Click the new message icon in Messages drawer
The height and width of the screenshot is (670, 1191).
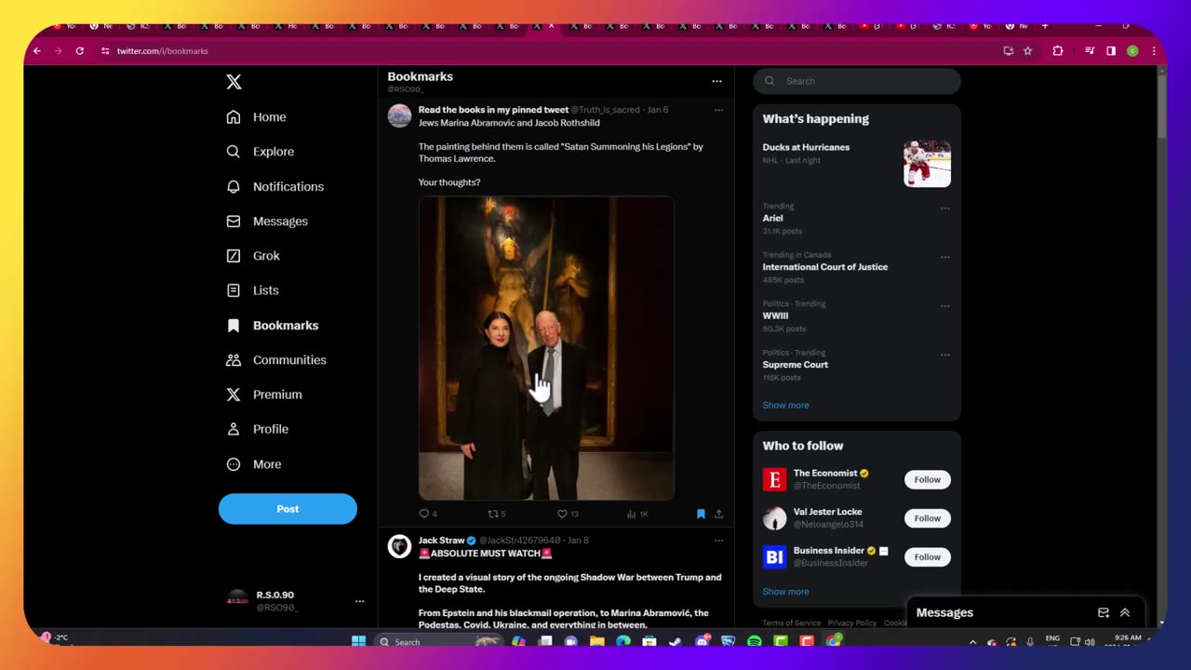(1104, 612)
